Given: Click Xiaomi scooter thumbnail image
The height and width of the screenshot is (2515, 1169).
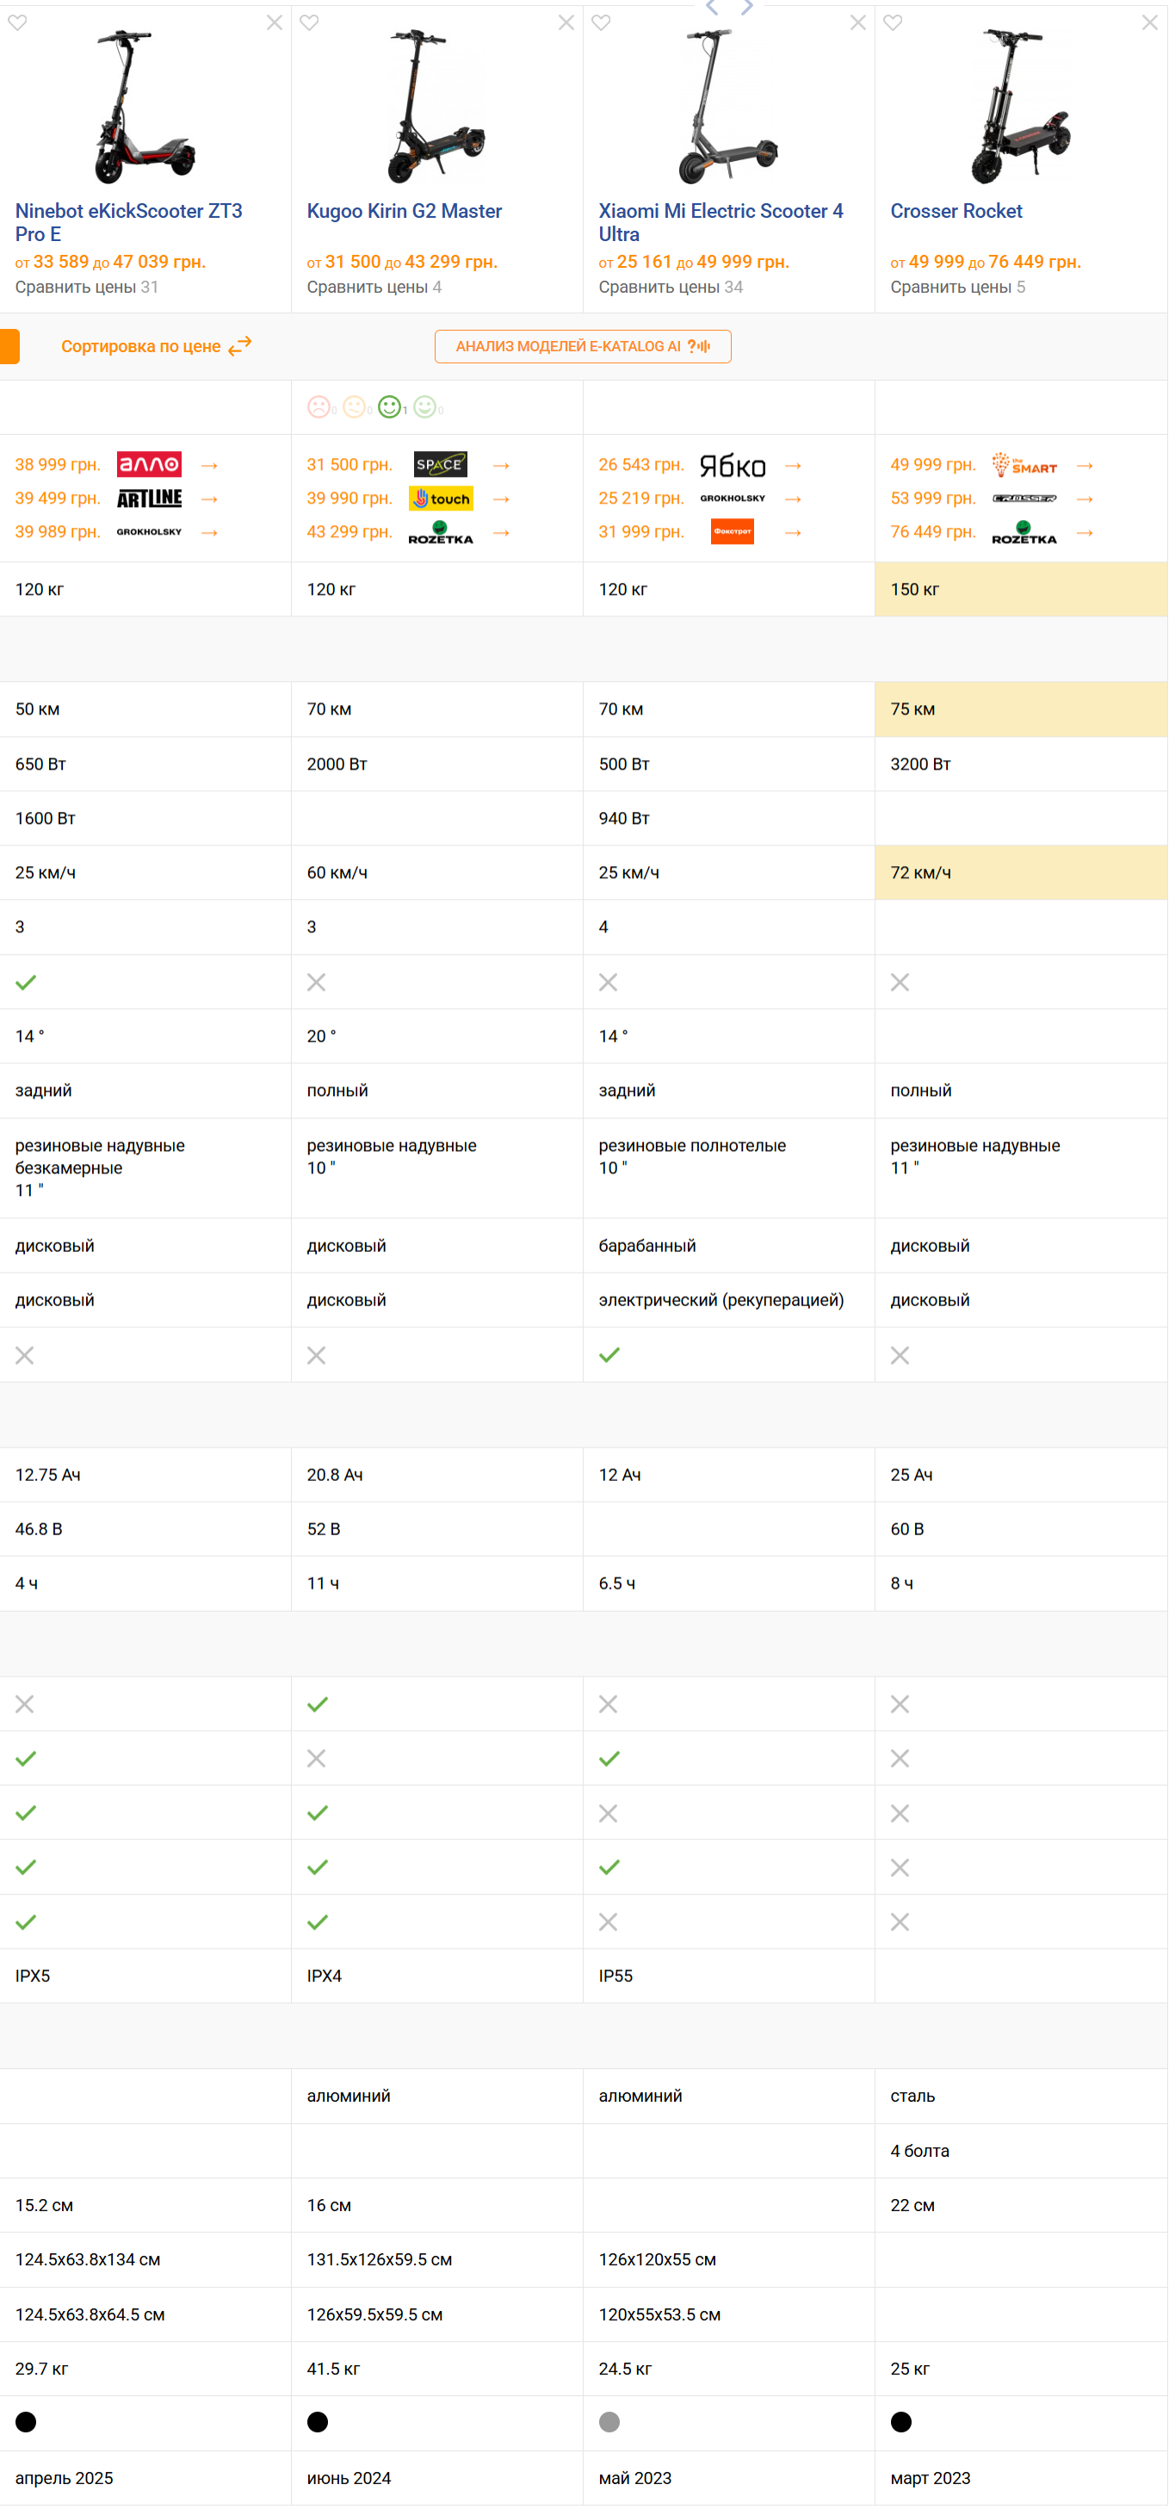Looking at the screenshot, I should 728,107.
